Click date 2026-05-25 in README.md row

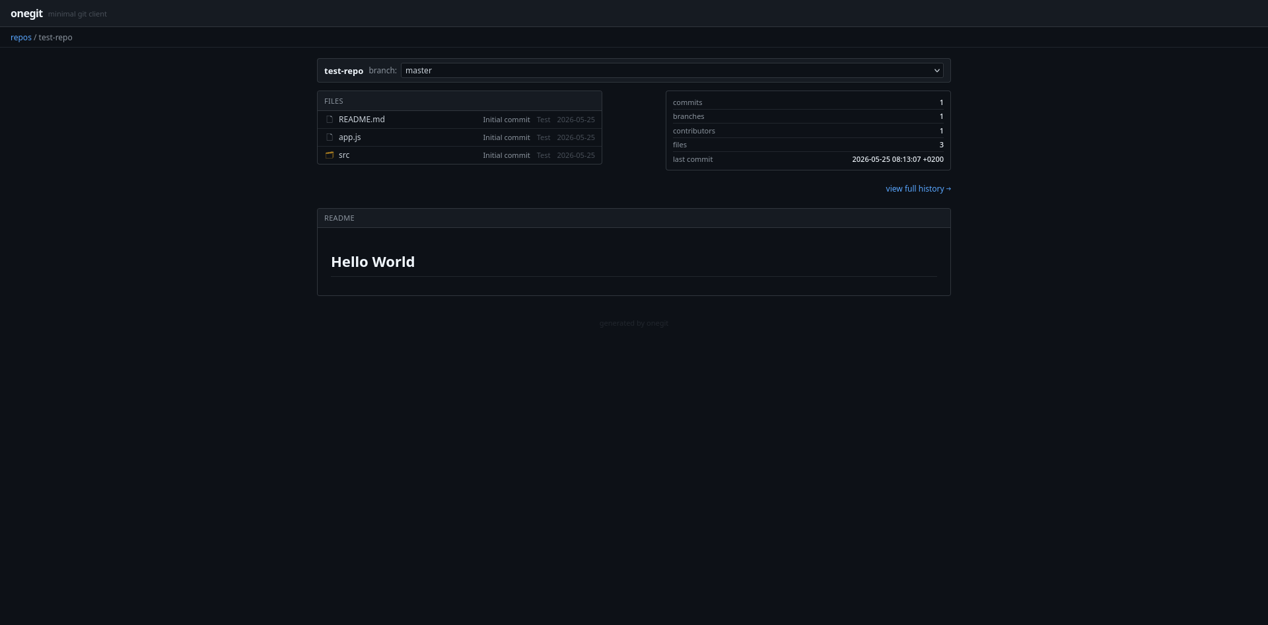pyautogui.click(x=576, y=120)
